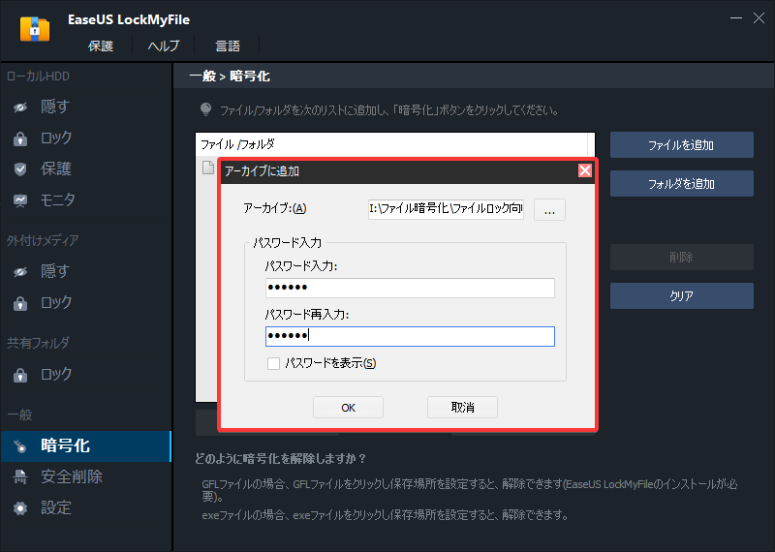Click the ファイル/フォルダ column header
Viewport: 775px width, 552px height.
(x=391, y=145)
